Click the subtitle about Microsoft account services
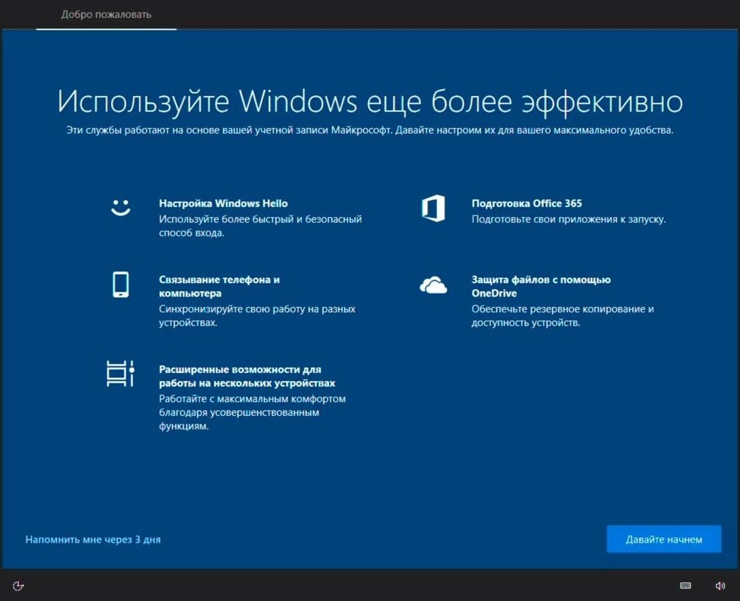 (370, 129)
